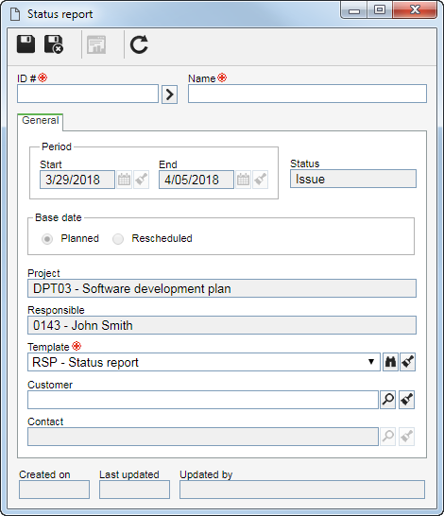Clear the Start date with brush icon
444x516 pixels.
coord(142,180)
